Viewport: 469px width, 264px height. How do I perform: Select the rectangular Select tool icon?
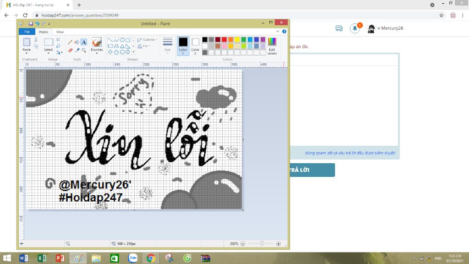pyautogui.click(x=49, y=42)
